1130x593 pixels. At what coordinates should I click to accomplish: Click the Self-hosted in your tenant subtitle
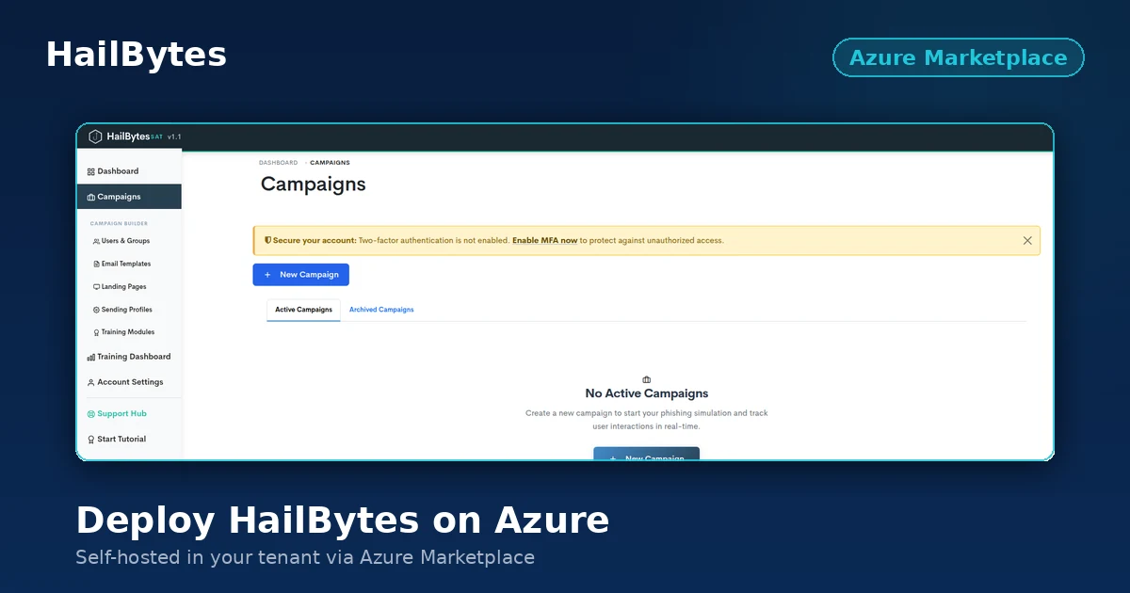[x=305, y=557]
